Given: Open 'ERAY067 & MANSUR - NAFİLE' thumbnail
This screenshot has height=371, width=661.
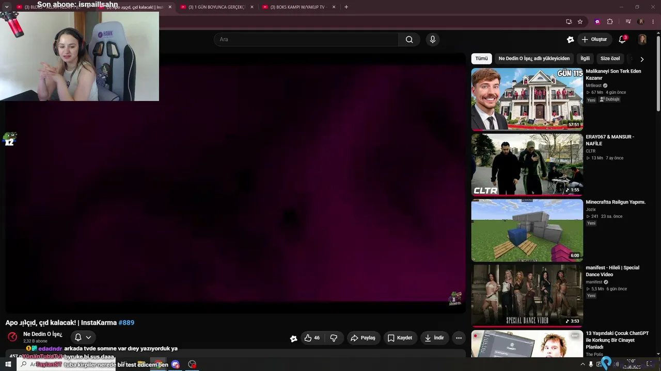Looking at the screenshot, I should pyautogui.click(x=527, y=165).
